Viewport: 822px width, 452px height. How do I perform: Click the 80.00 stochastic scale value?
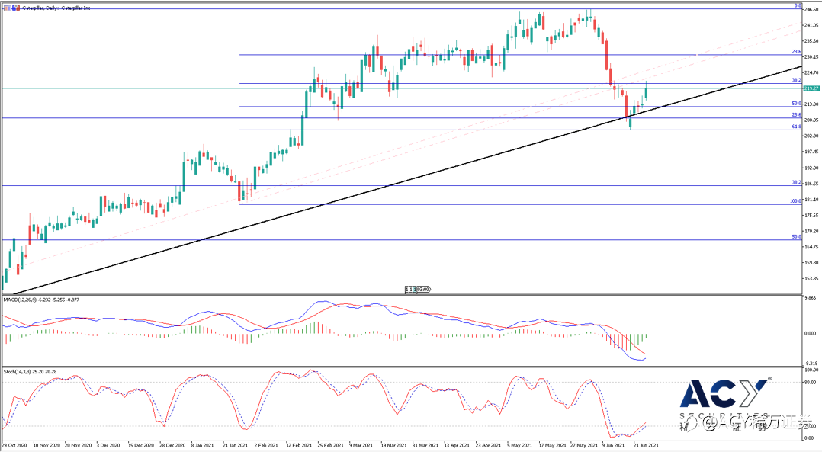pos(811,383)
